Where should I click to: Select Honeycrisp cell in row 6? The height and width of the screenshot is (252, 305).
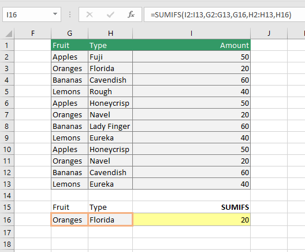coord(110,103)
